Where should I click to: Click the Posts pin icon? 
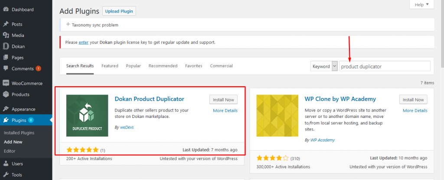click(6, 24)
